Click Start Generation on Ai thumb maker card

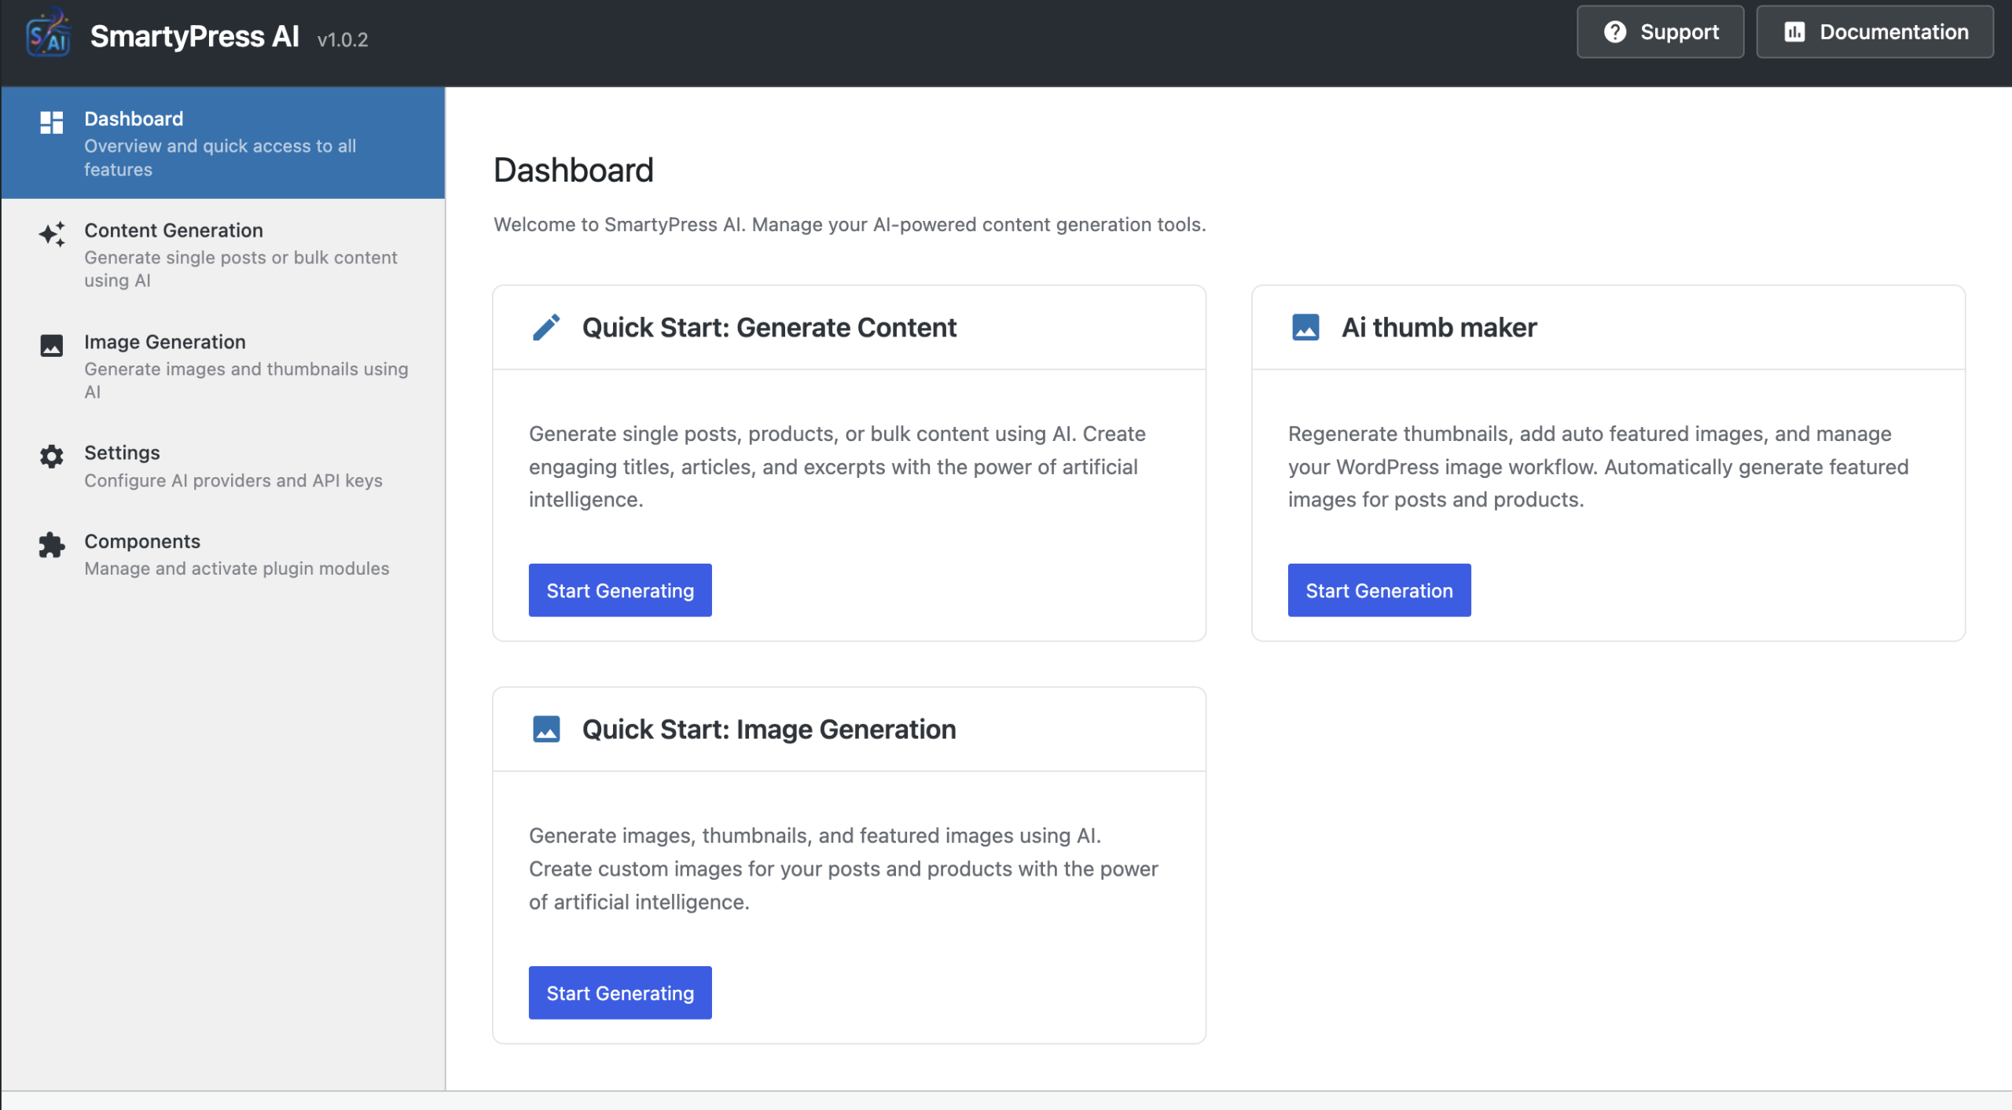[1379, 590]
